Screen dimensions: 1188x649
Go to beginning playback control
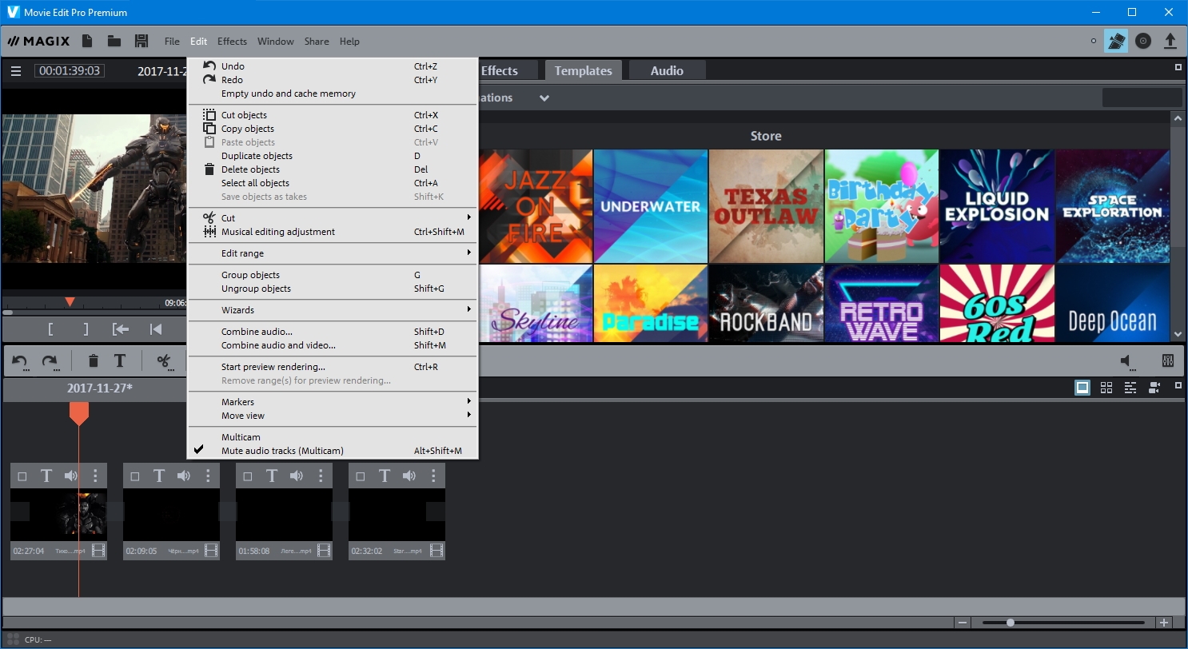[156, 329]
